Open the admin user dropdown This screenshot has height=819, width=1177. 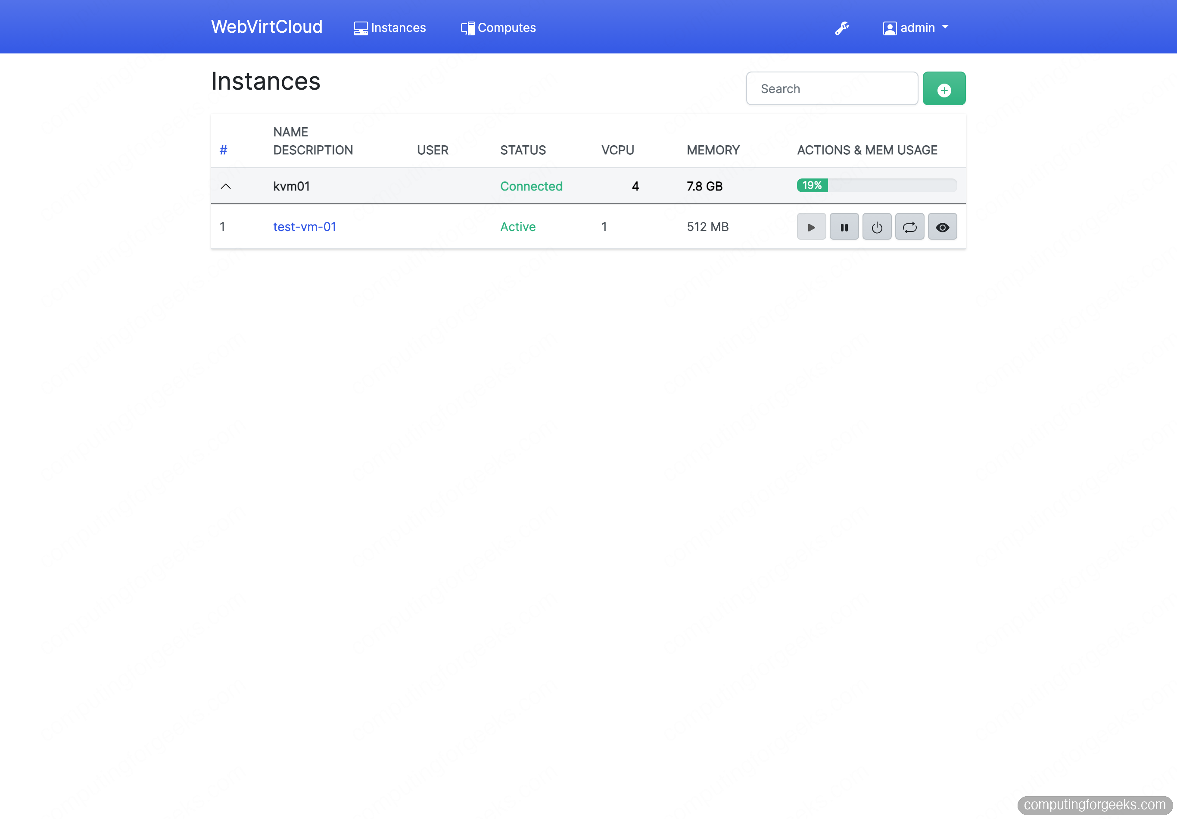click(x=915, y=28)
